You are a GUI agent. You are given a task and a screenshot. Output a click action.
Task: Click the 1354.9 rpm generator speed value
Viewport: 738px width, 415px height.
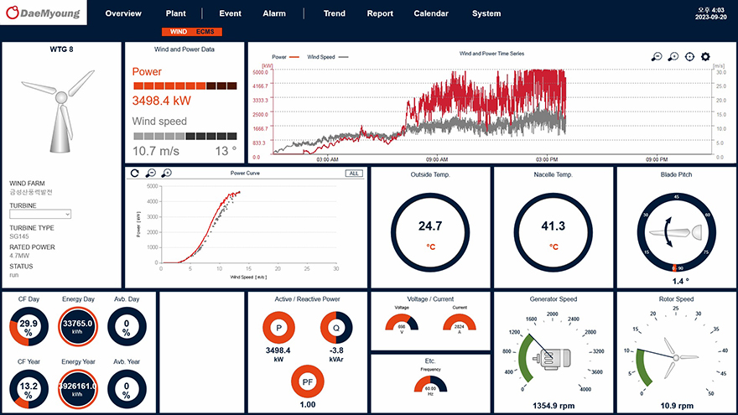[x=553, y=406]
